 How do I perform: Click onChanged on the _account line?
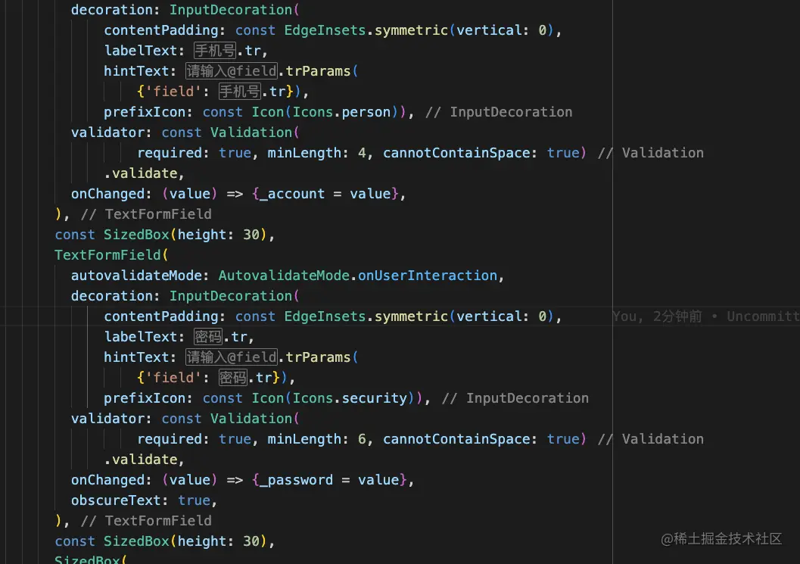point(107,194)
